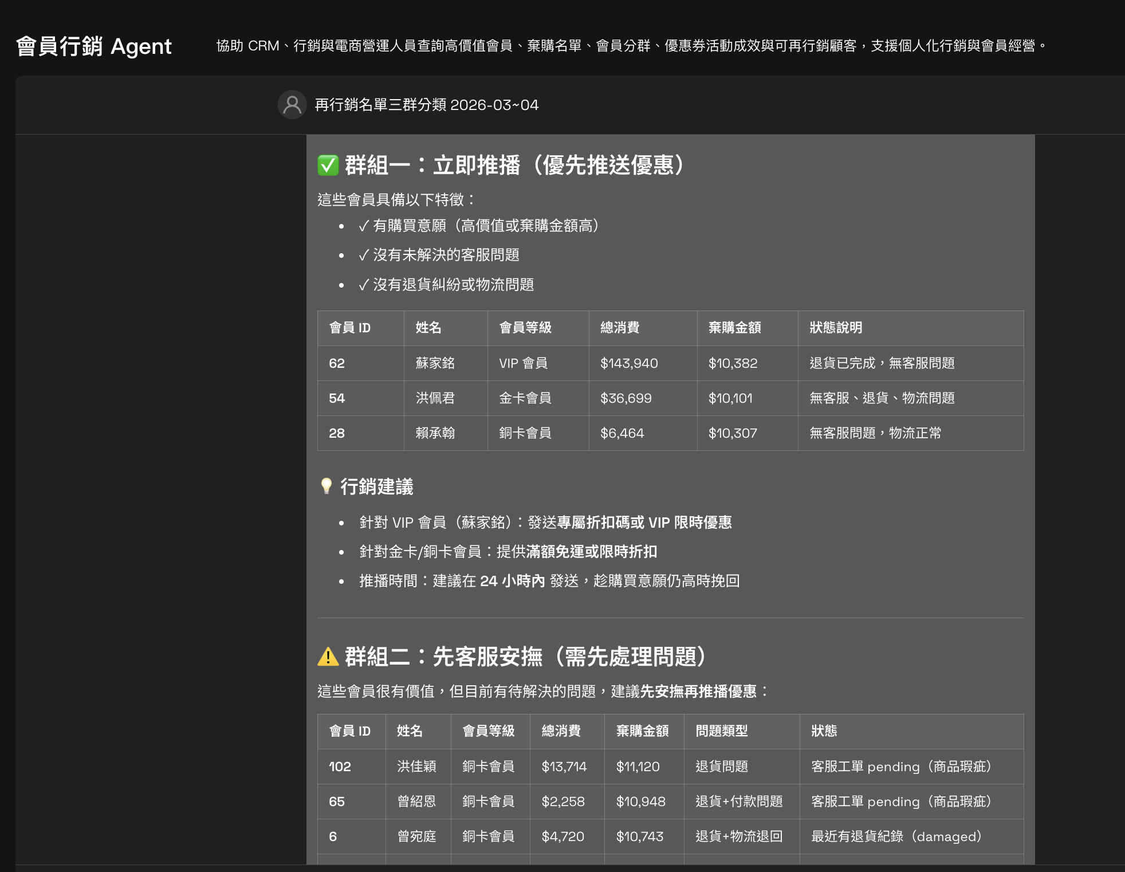Image resolution: width=1125 pixels, height=872 pixels.
Task: Click the total spend $36,699
Action: pyautogui.click(x=626, y=398)
